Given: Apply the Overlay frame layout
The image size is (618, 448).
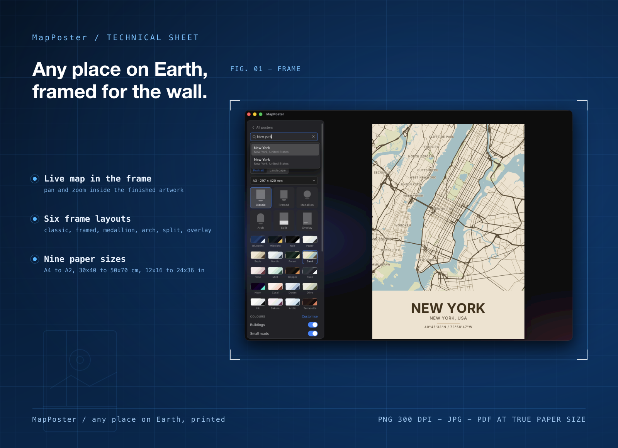Looking at the screenshot, I should click(307, 221).
